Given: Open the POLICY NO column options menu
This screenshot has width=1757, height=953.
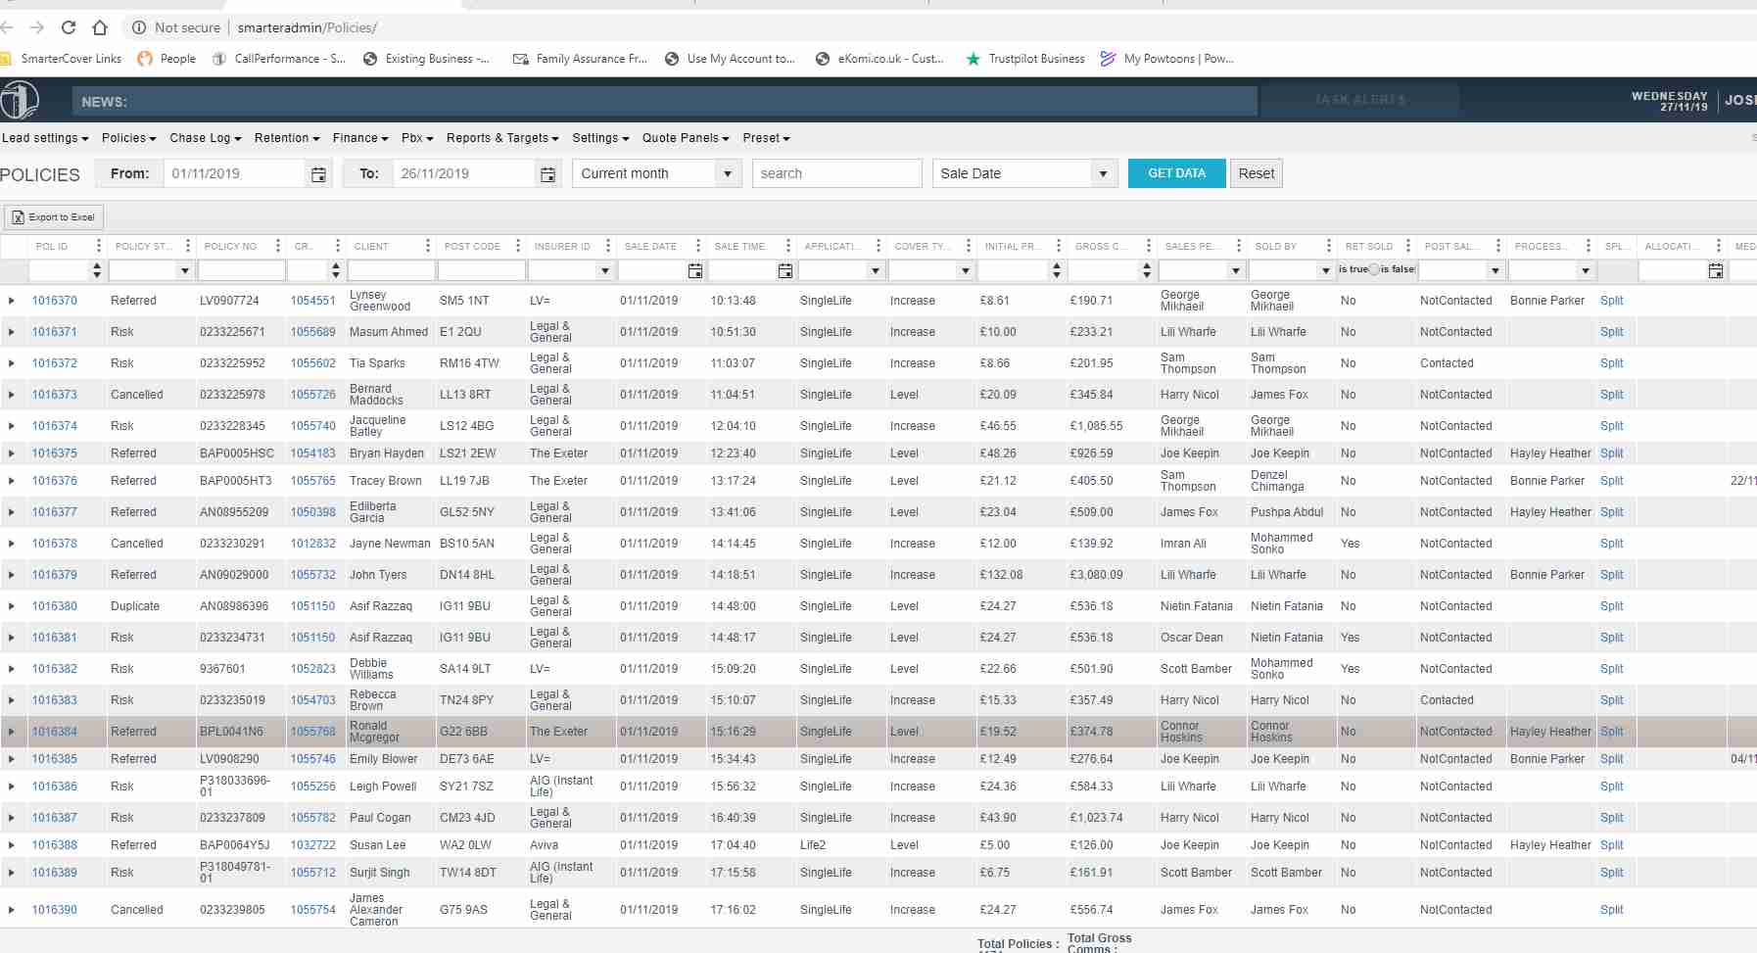Looking at the screenshot, I should pyautogui.click(x=278, y=246).
